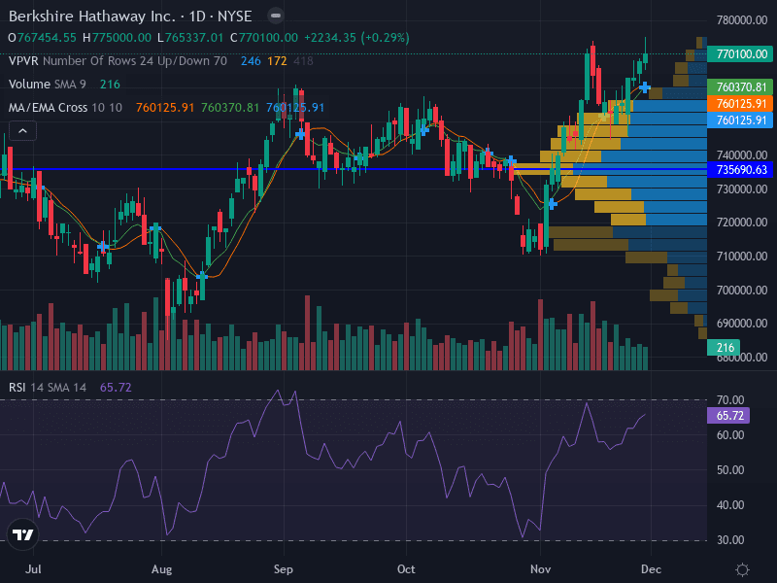Click the market status dot beside NYSE
This screenshot has height=583, width=777.
coord(276,16)
